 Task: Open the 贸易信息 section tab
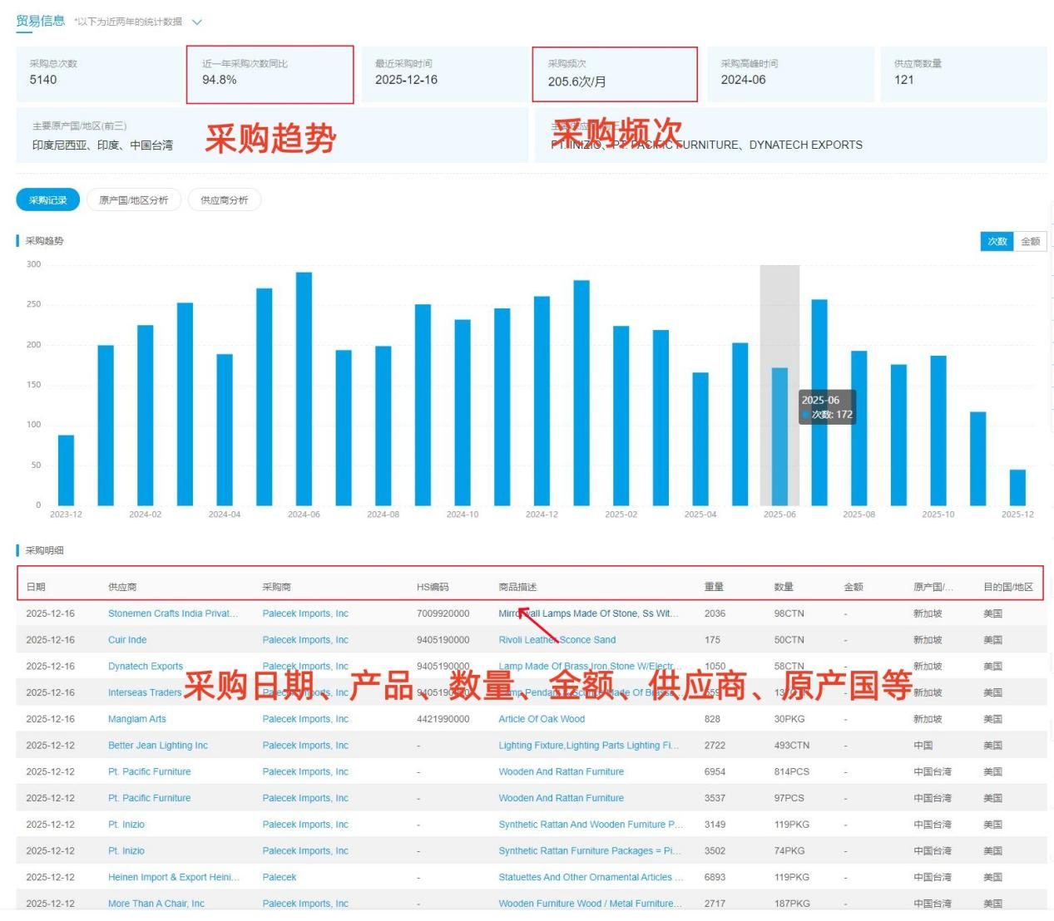40,21
